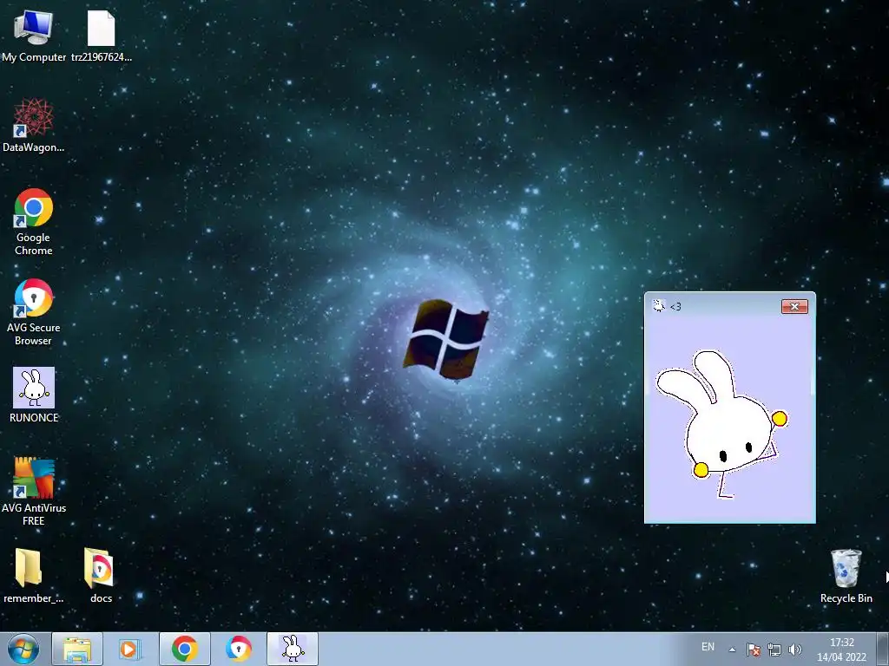Open the EN language input indicator
The width and height of the screenshot is (889, 666).
coord(708,647)
